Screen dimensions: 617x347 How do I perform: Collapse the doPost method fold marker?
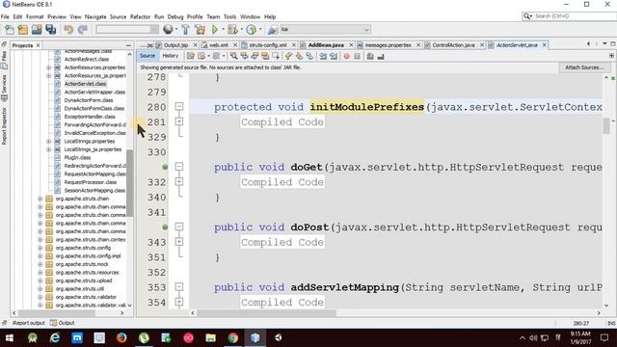click(x=179, y=227)
